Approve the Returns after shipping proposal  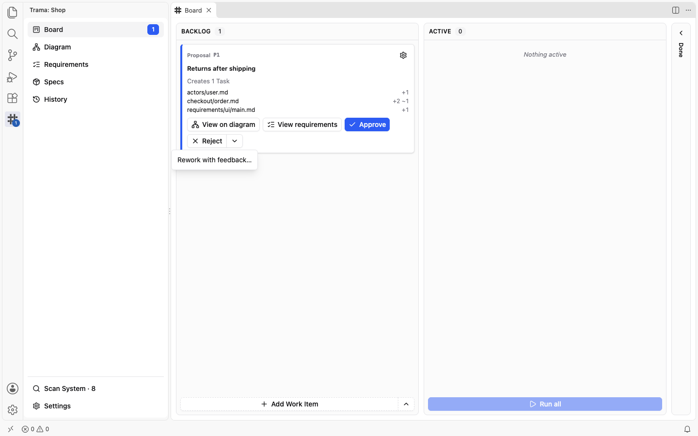pos(367,125)
